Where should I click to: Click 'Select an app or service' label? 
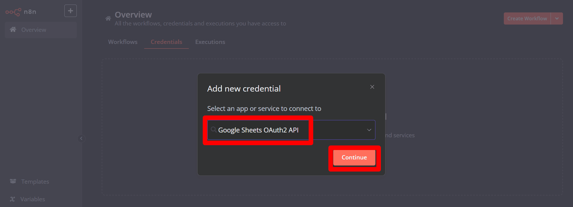pos(264,109)
